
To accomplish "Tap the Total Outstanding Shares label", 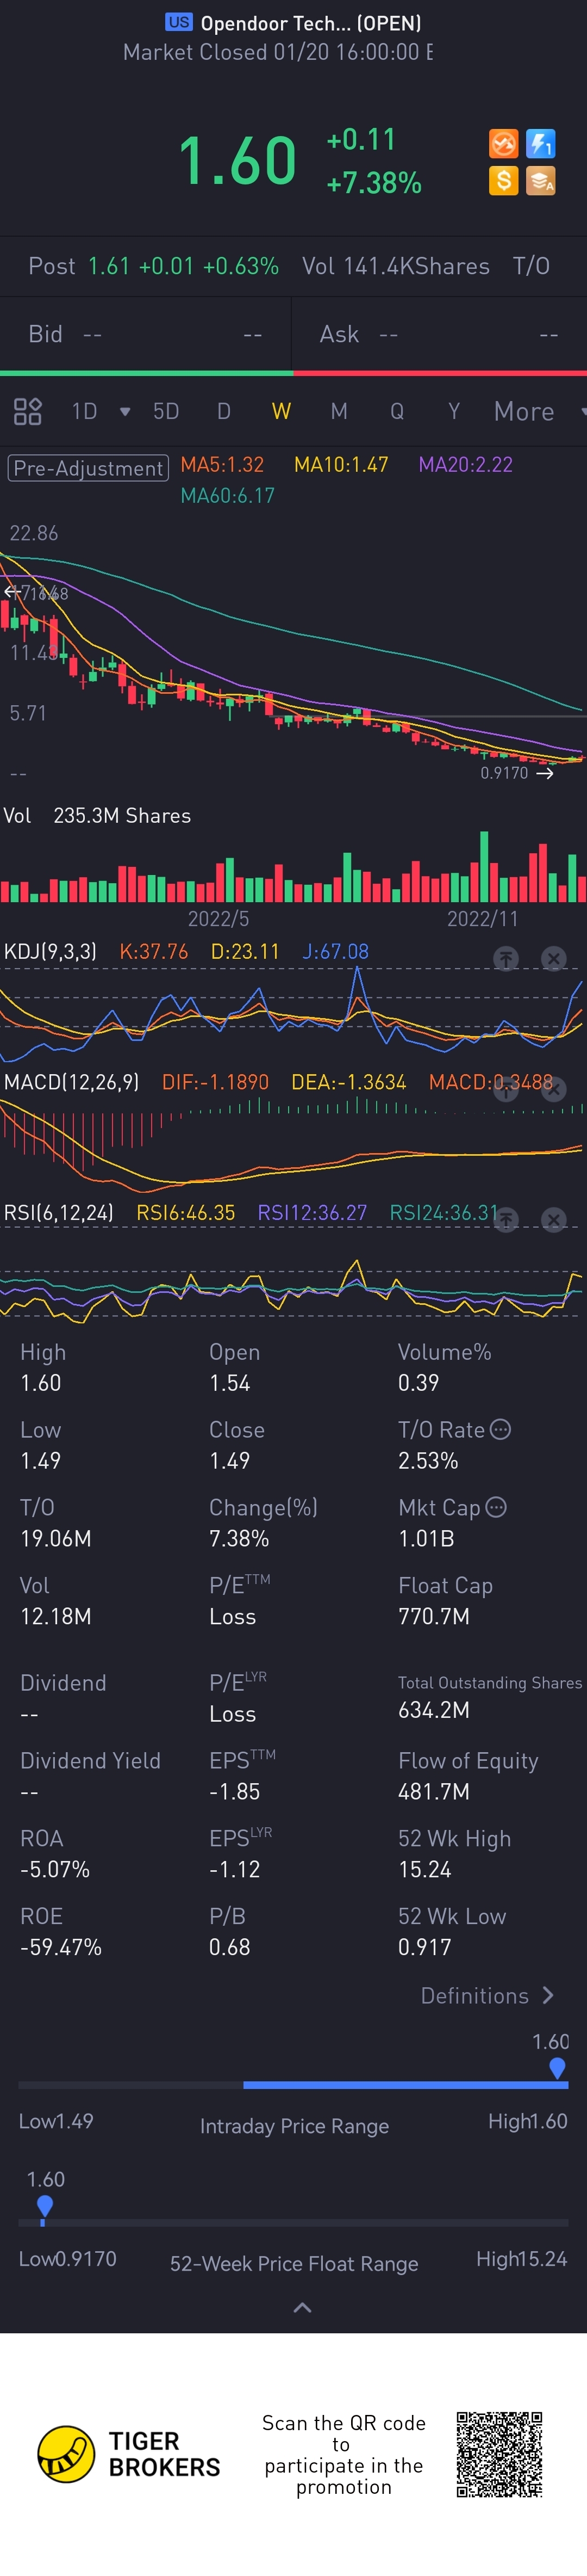I will click(489, 1683).
